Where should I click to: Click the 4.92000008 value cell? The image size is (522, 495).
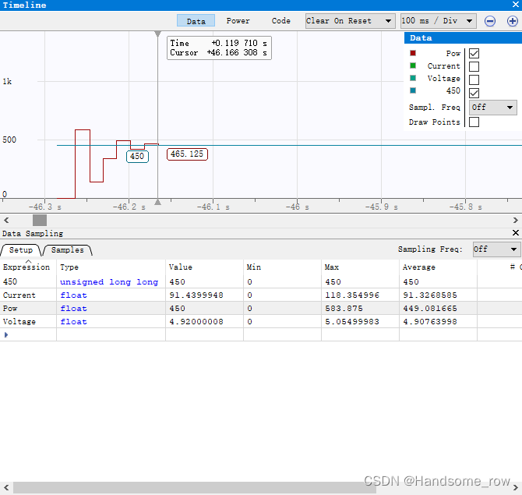click(204, 321)
